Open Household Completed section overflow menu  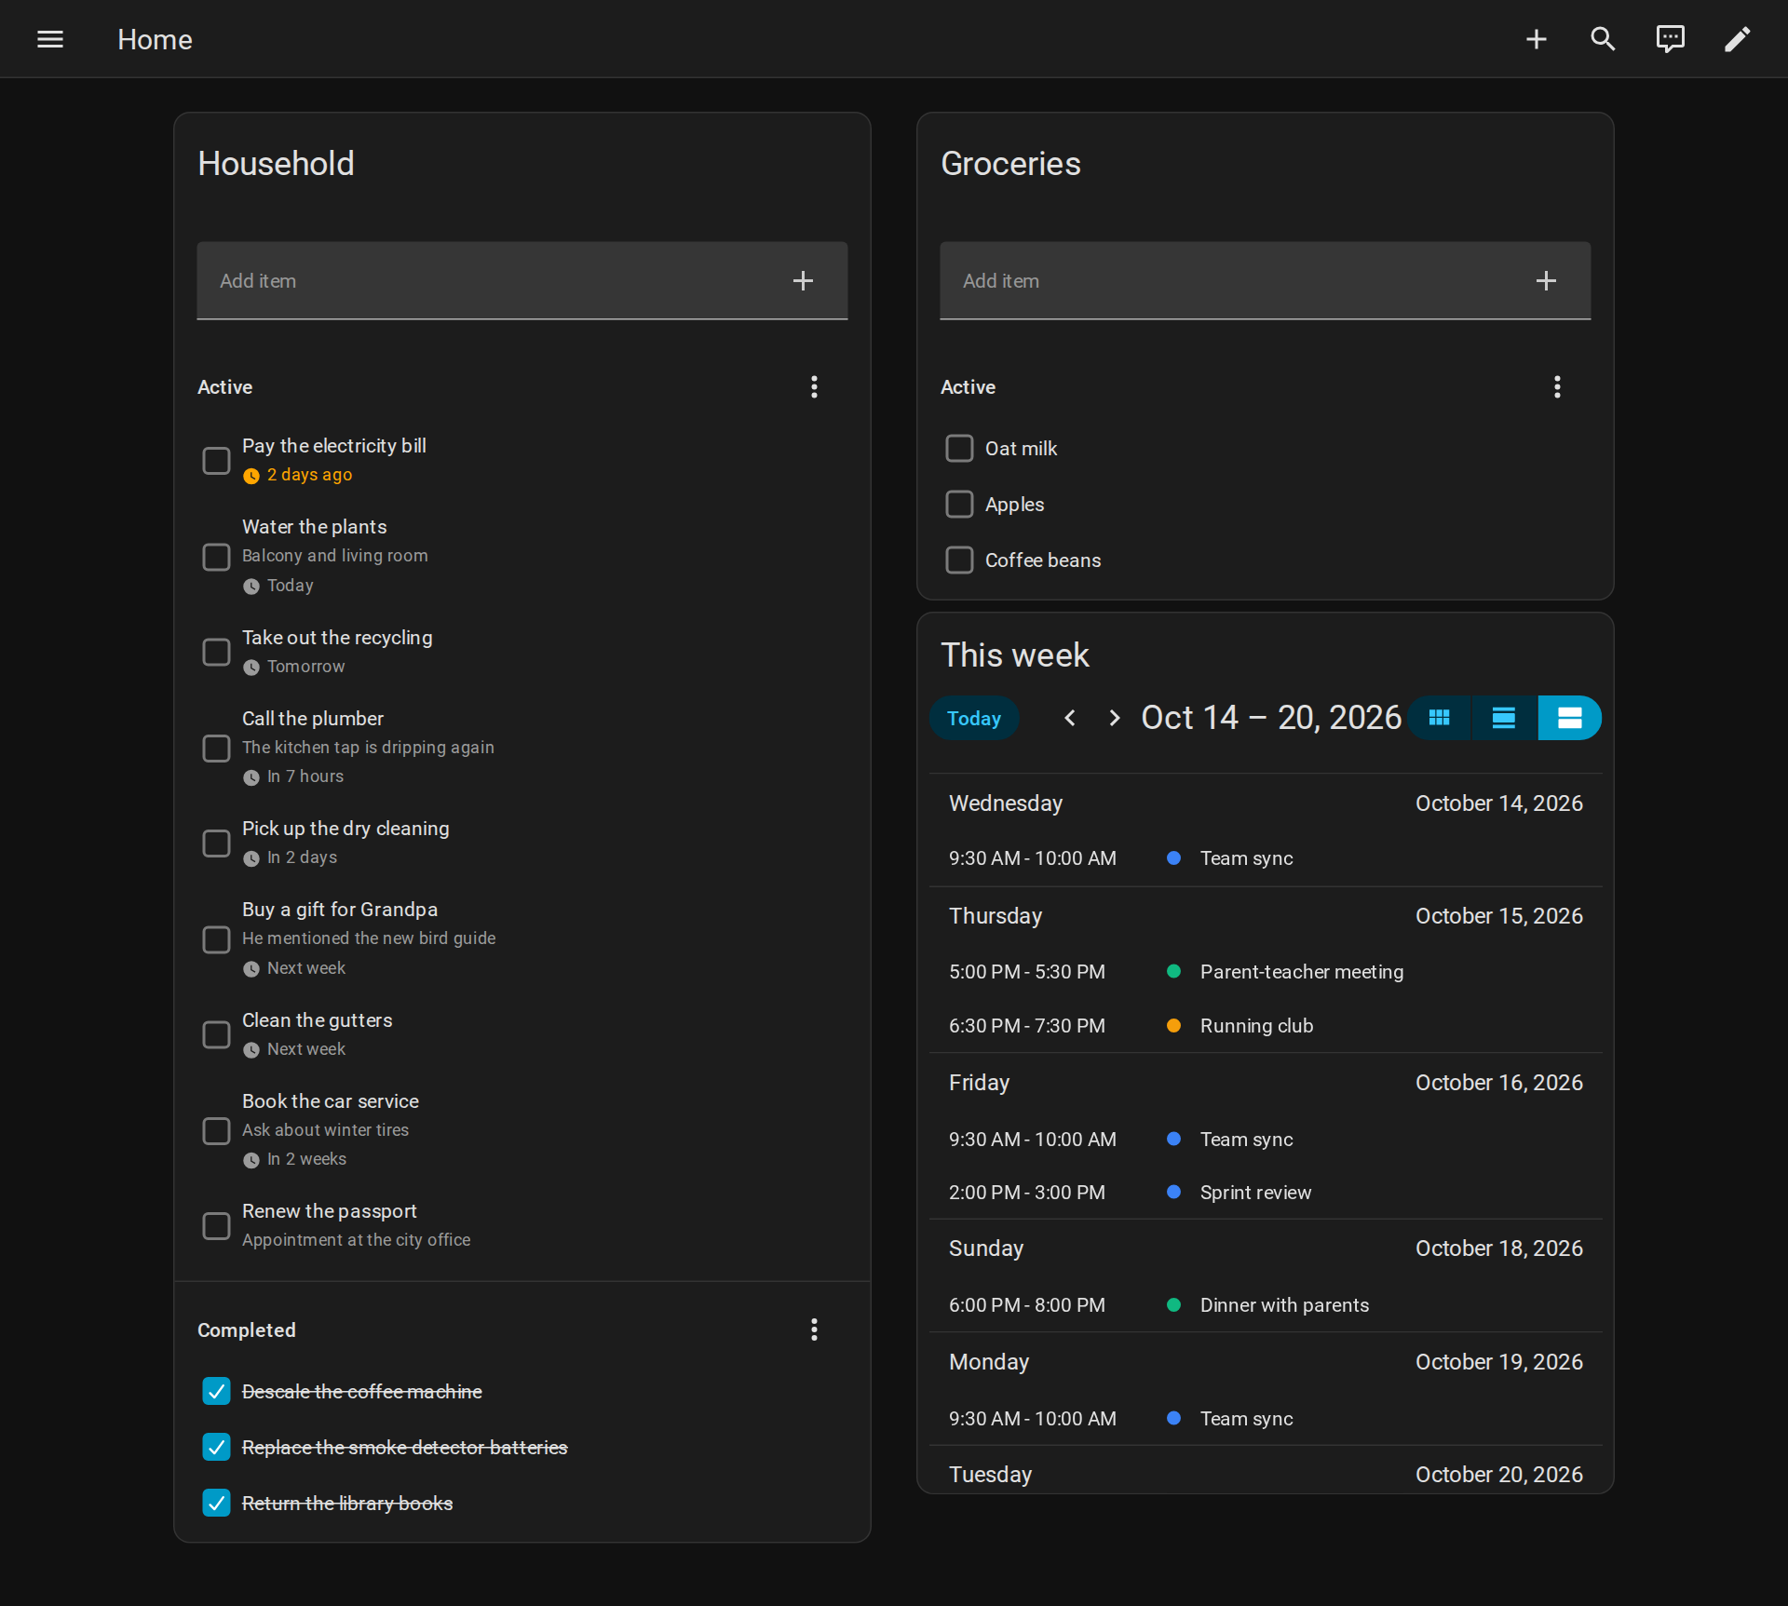[814, 1329]
